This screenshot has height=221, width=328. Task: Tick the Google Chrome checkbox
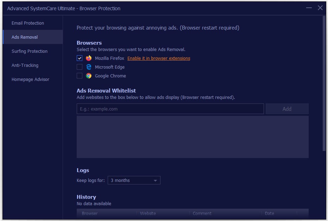coord(80,76)
